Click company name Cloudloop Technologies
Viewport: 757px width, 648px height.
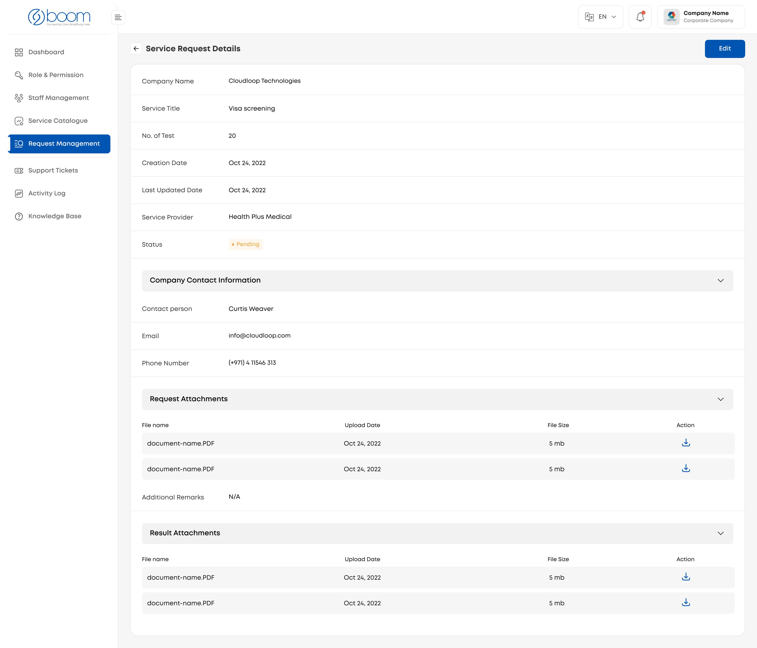(264, 81)
